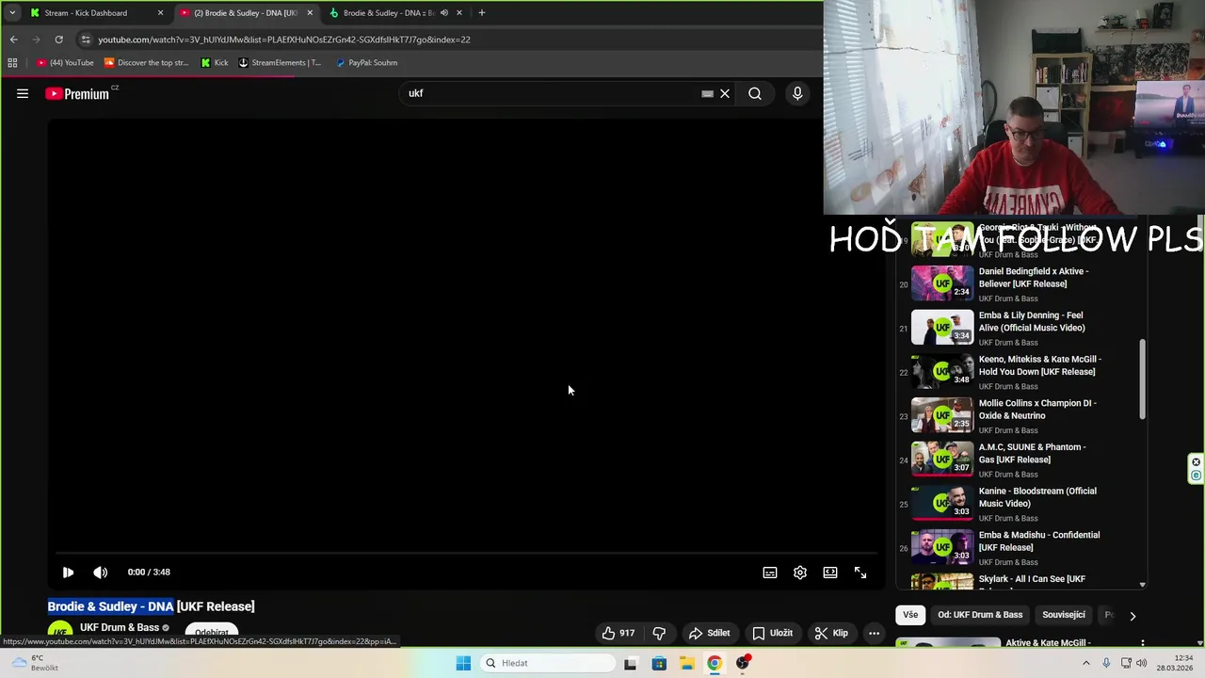The image size is (1205, 678).
Task: Open the OBS Studio taskbar icon
Action: (x=743, y=663)
